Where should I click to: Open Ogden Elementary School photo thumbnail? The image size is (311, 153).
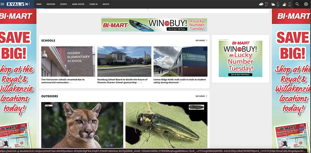pos(68,61)
